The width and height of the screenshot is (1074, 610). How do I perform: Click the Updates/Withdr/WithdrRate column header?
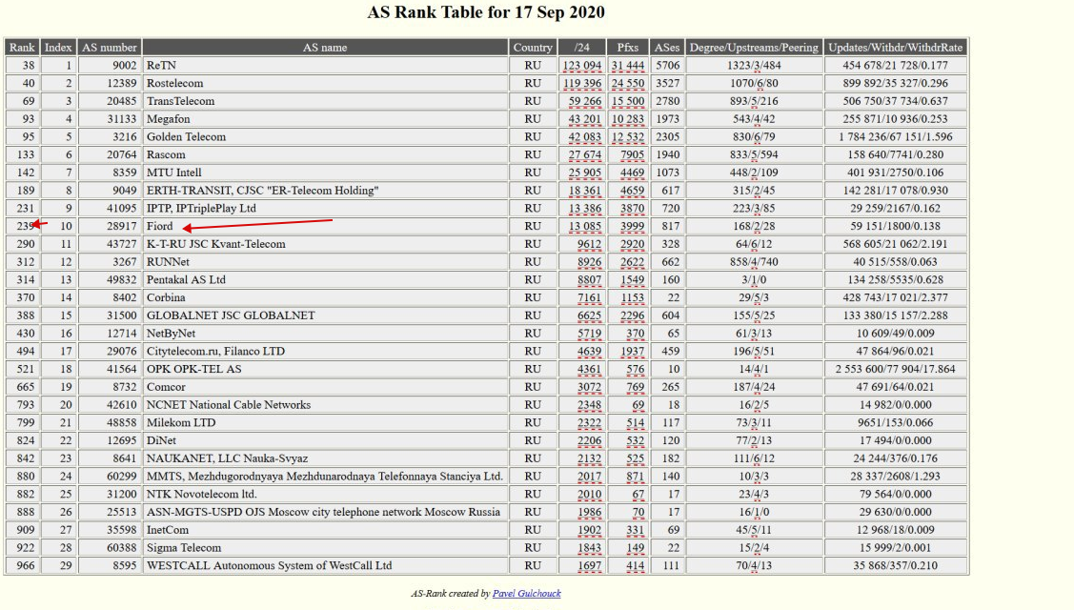pyautogui.click(x=896, y=48)
